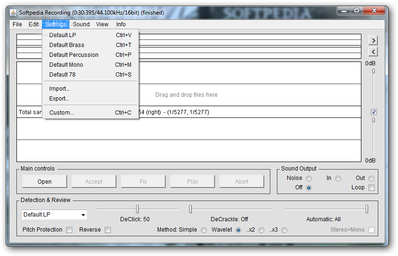Select Method Simple radio button

pyautogui.click(x=204, y=230)
